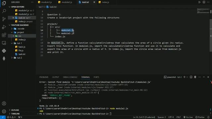Open the Problems panel tab
212x119 pixels.
[44, 77]
